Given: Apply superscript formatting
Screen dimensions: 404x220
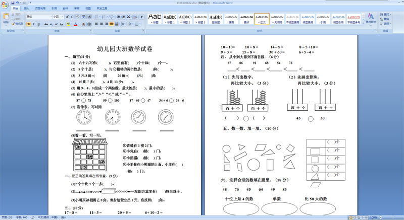Looking at the screenshot, I should click(x=56, y=24).
